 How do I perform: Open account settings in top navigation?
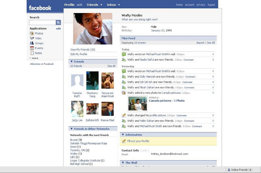[x=190, y=5]
